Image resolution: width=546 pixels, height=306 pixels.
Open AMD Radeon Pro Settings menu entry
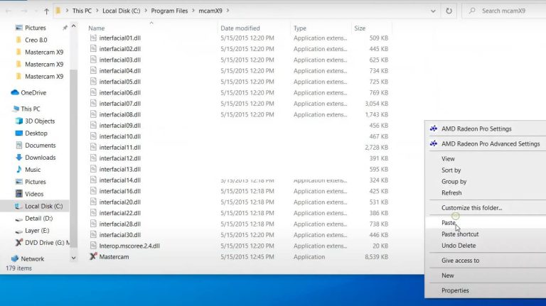(476, 129)
